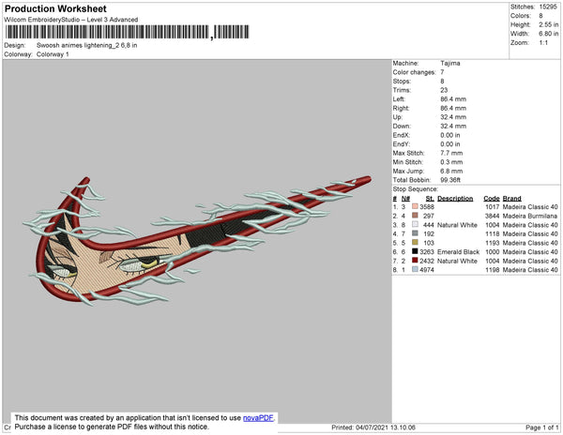Click the gray 192 stitch color swatch

(415, 233)
